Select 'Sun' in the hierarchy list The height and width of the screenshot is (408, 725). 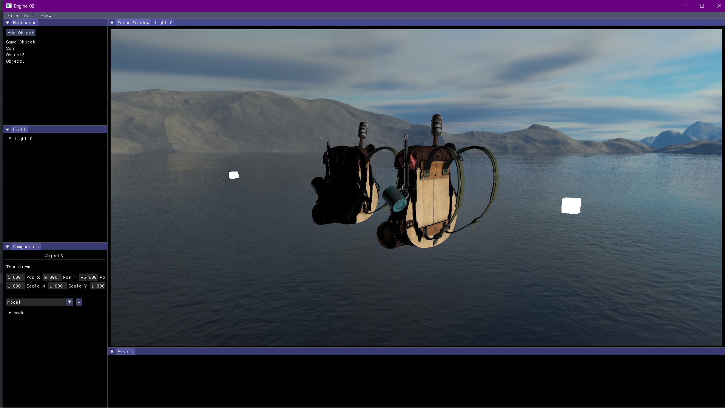click(10, 48)
